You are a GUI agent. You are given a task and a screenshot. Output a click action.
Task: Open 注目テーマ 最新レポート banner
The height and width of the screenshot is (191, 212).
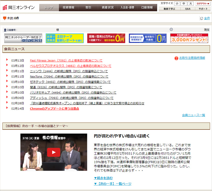click(65, 38)
